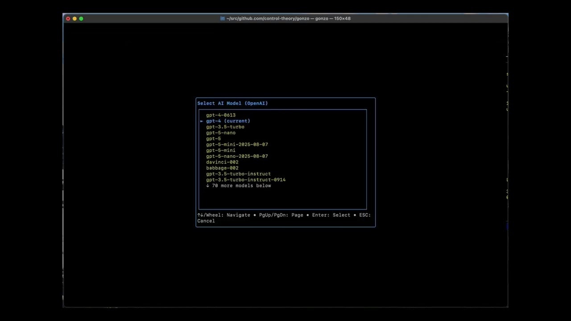The width and height of the screenshot is (571, 321).
Task: Select gpt-5-nano-2025-08-07 model
Action: pos(237,156)
